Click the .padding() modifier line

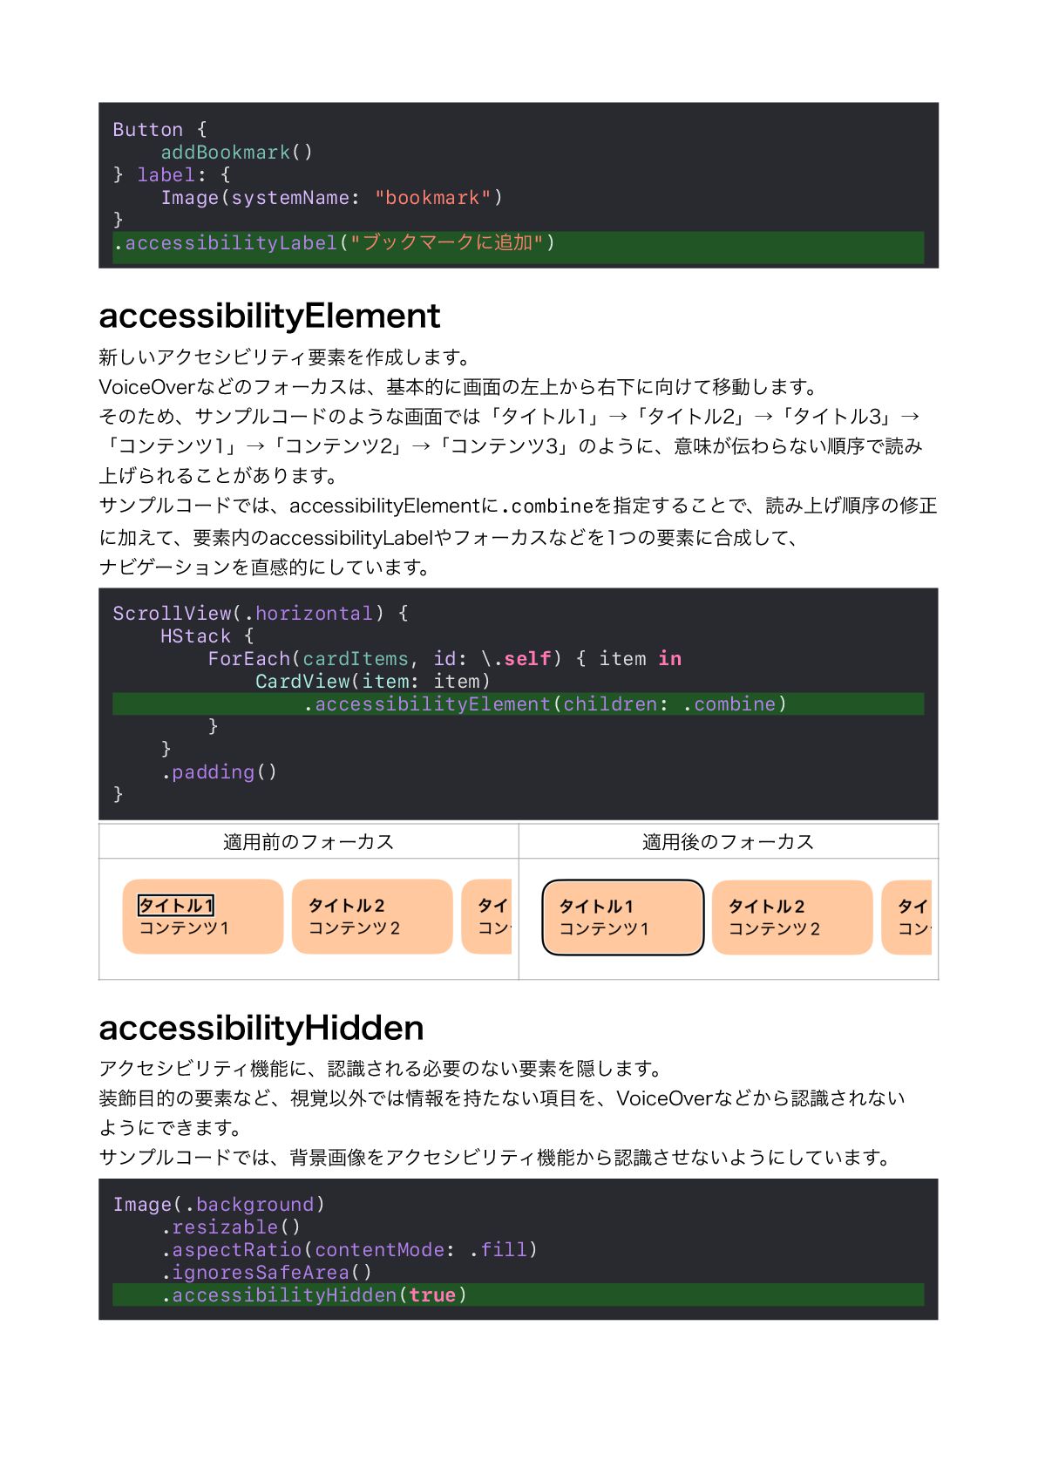[219, 772]
